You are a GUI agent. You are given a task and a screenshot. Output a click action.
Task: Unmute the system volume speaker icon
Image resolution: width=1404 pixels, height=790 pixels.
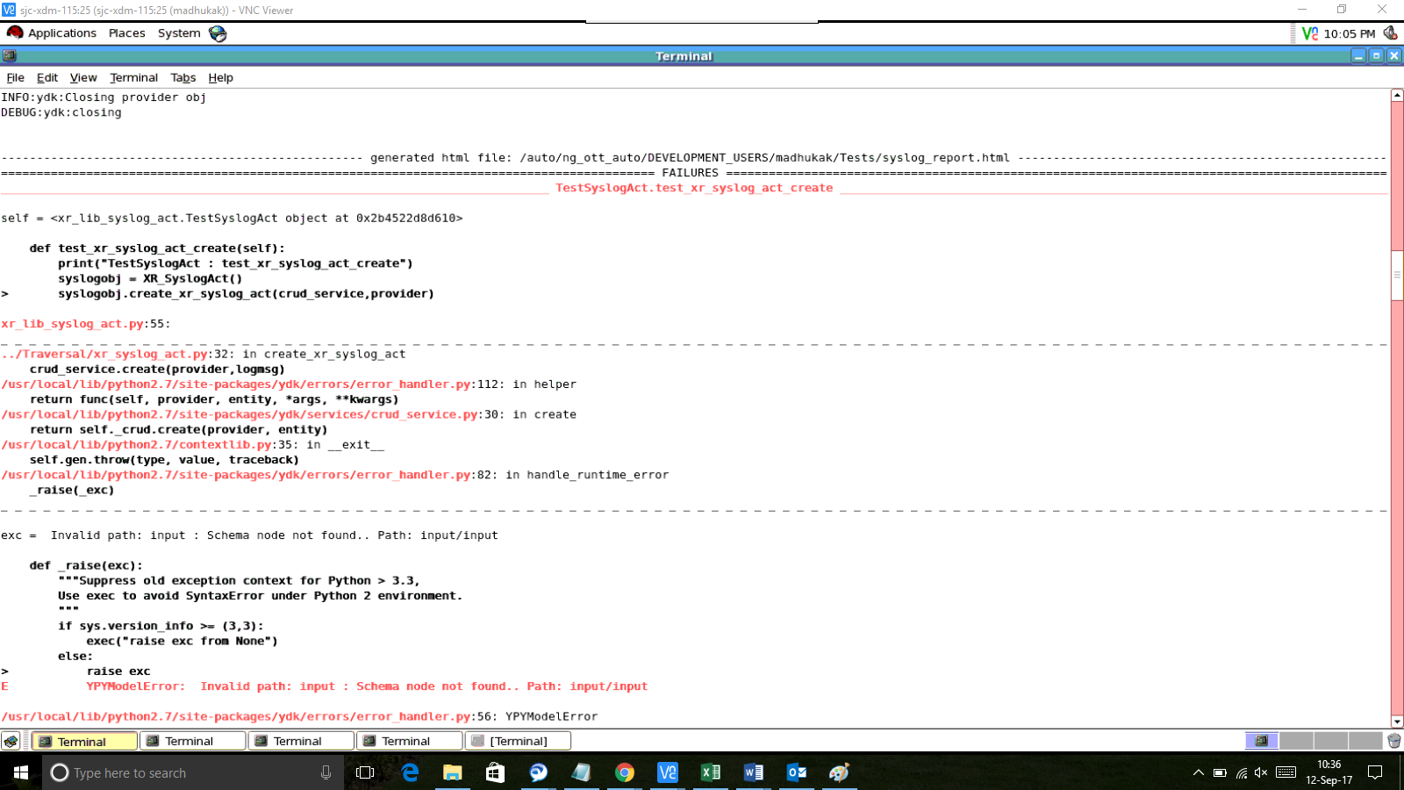tap(1261, 772)
